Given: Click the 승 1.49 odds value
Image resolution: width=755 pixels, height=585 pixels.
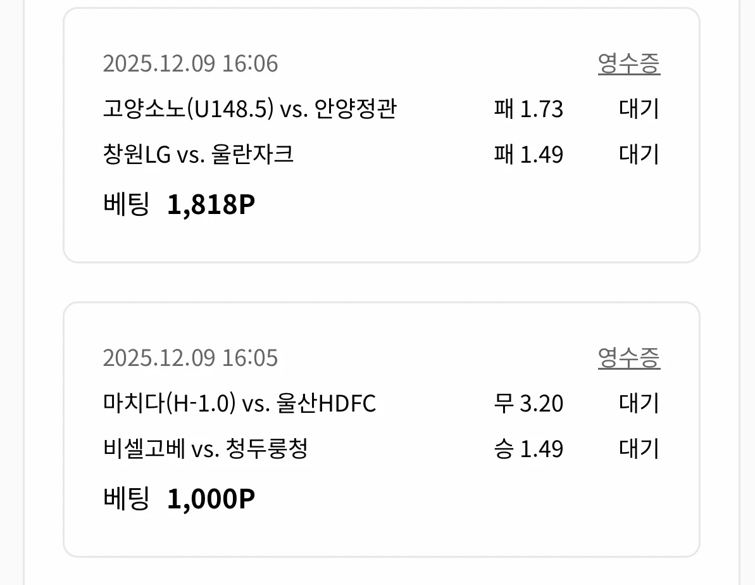Looking at the screenshot, I should tap(528, 448).
